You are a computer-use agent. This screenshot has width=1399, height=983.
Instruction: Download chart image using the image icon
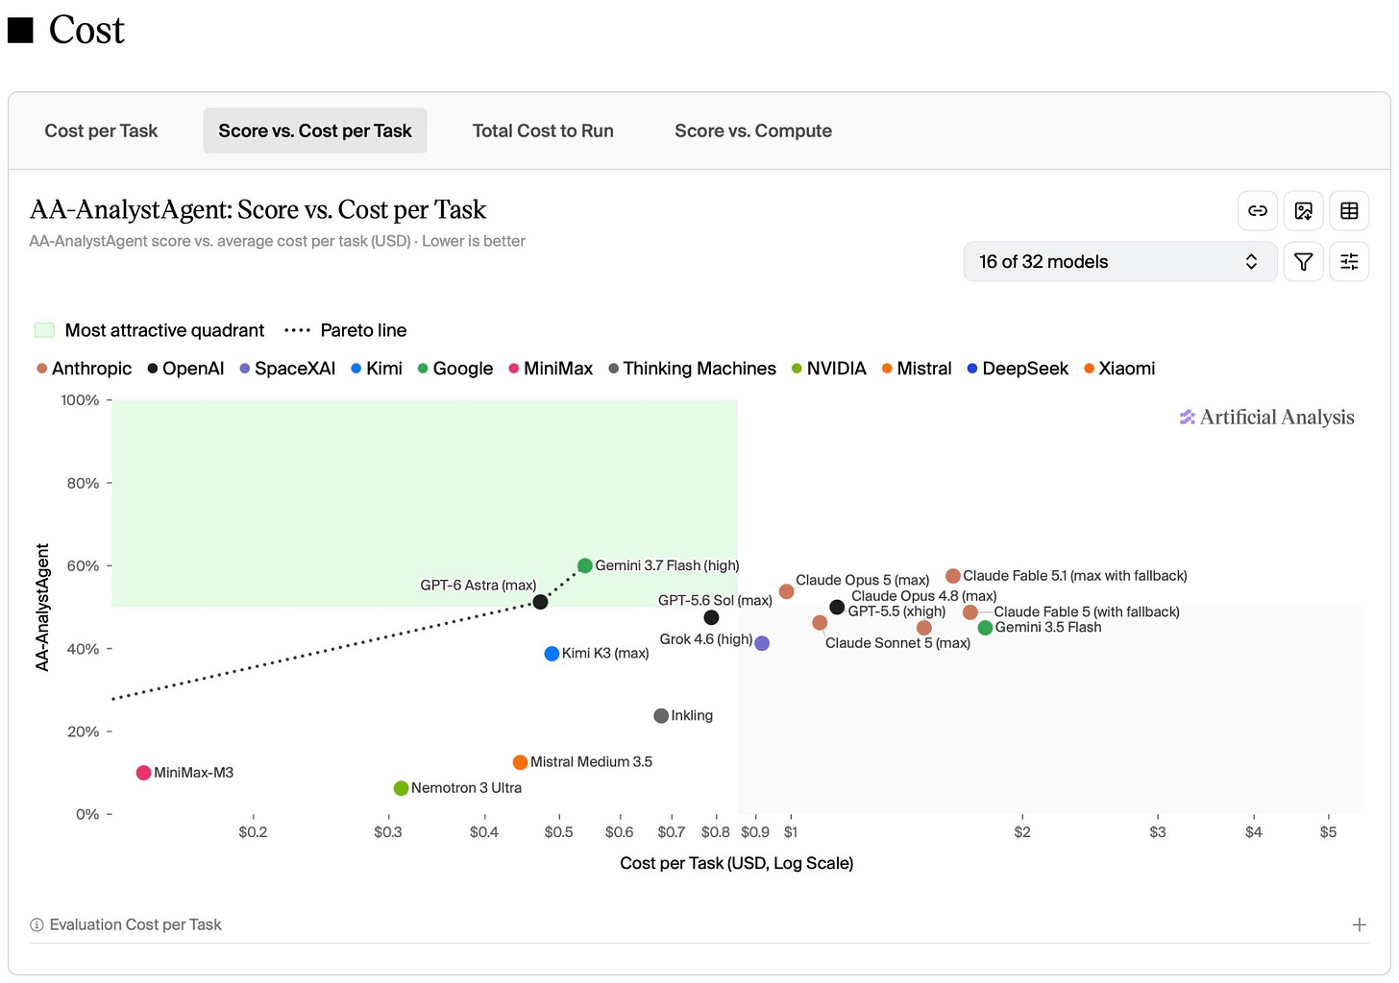1303,211
